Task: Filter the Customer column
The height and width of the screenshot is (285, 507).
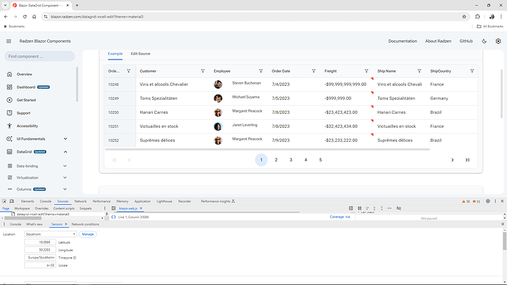Action: [x=203, y=71]
